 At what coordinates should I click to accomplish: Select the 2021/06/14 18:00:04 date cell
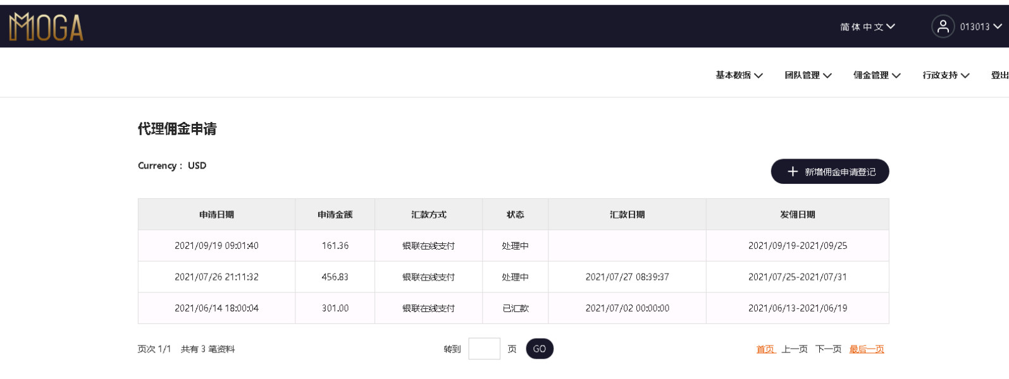coord(217,308)
